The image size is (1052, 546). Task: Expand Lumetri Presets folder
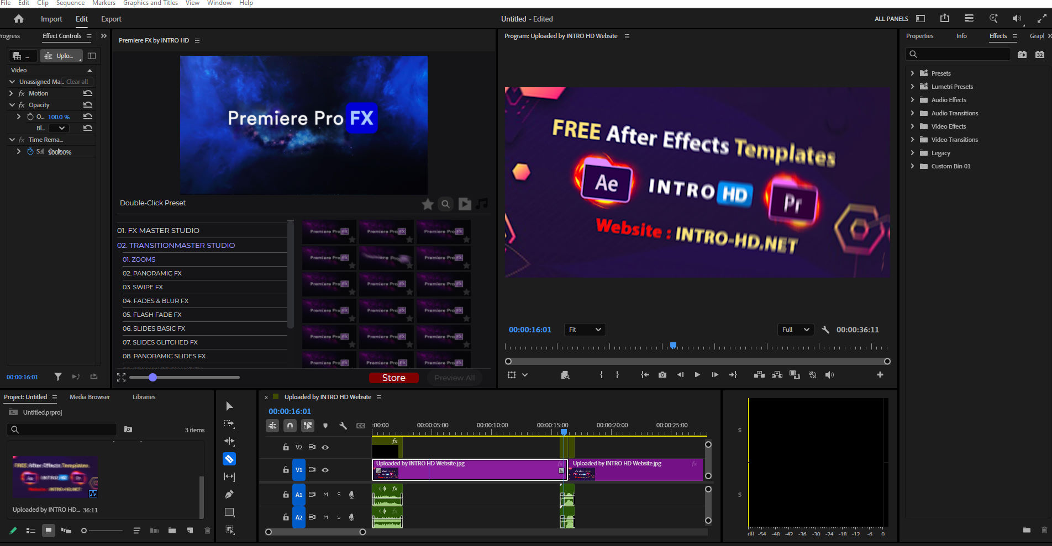pyautogui.click(x=912, y=86)
